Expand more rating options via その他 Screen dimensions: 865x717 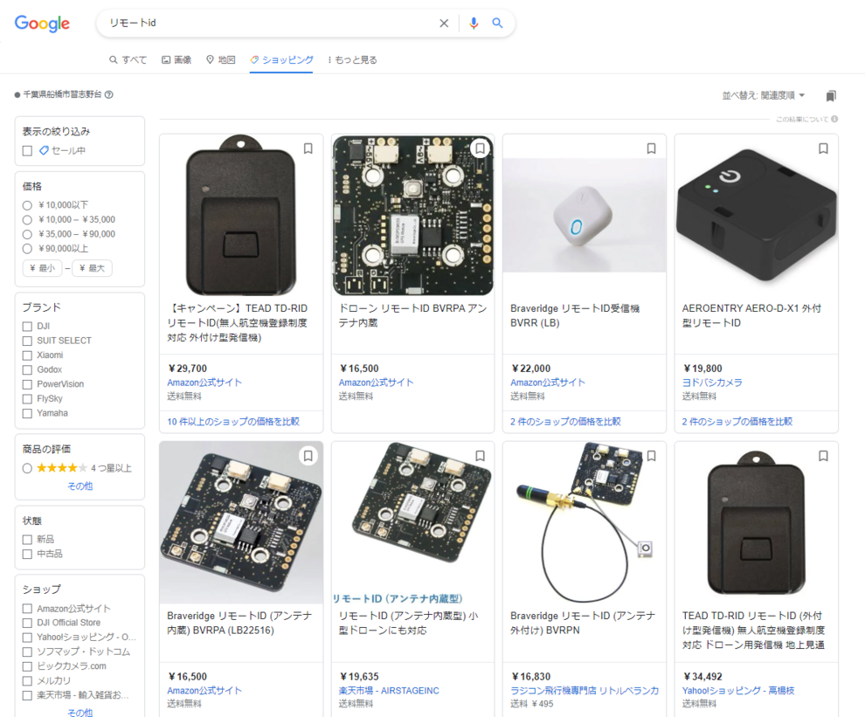[80, 486]
